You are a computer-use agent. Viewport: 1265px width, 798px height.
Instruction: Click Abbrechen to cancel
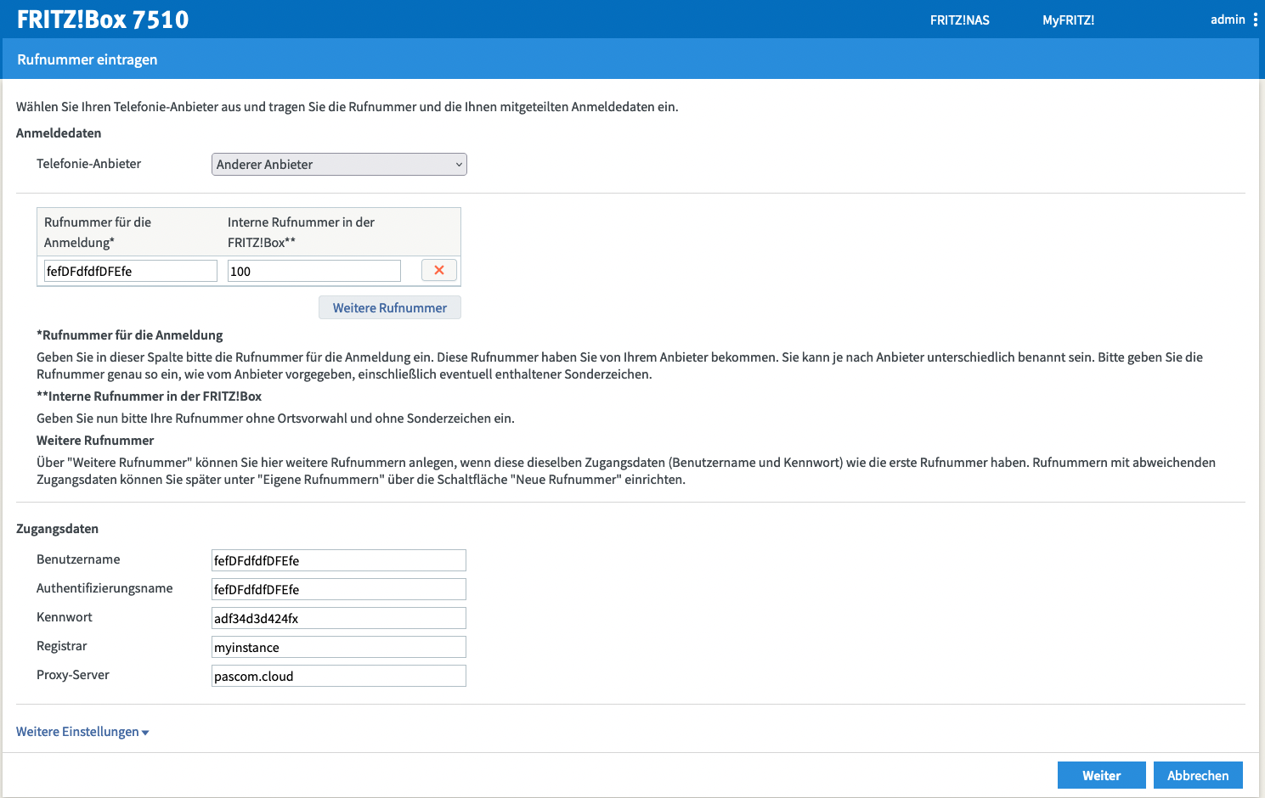click(x=1198, y=775)
